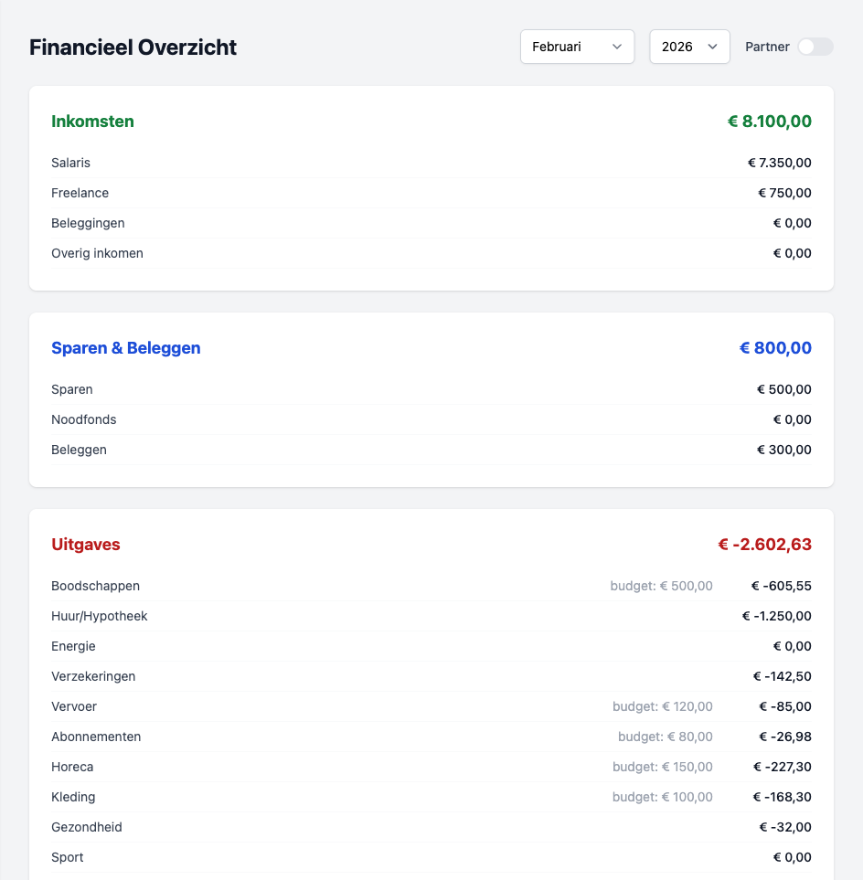Viewport: 863px width, 880px height.
Task: Click the Abonnementen row label
Action: pyautogui.click(x=96, y=737)
